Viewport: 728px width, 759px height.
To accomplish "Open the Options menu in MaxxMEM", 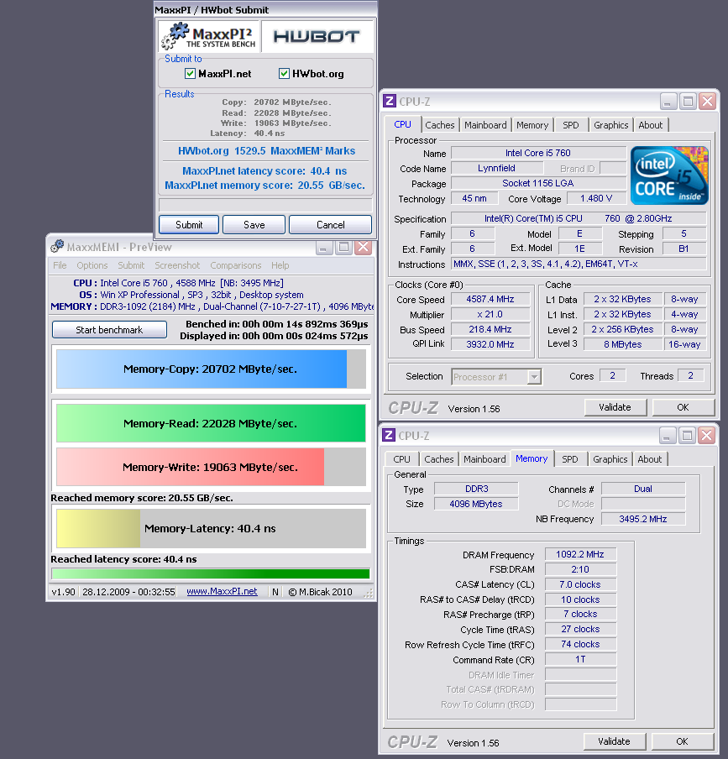I will click(x=92, y=265).
